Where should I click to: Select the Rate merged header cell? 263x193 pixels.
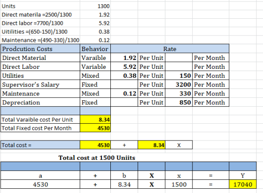pyautogui.click(x=170, y=49)
